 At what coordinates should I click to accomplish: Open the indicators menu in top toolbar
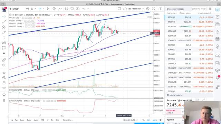60,9
